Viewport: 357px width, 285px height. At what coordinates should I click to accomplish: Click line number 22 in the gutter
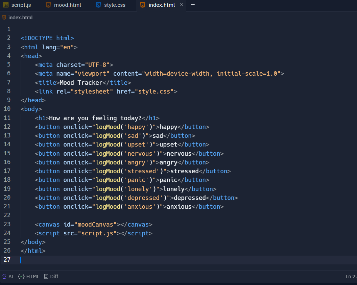(x=7, y=215)
